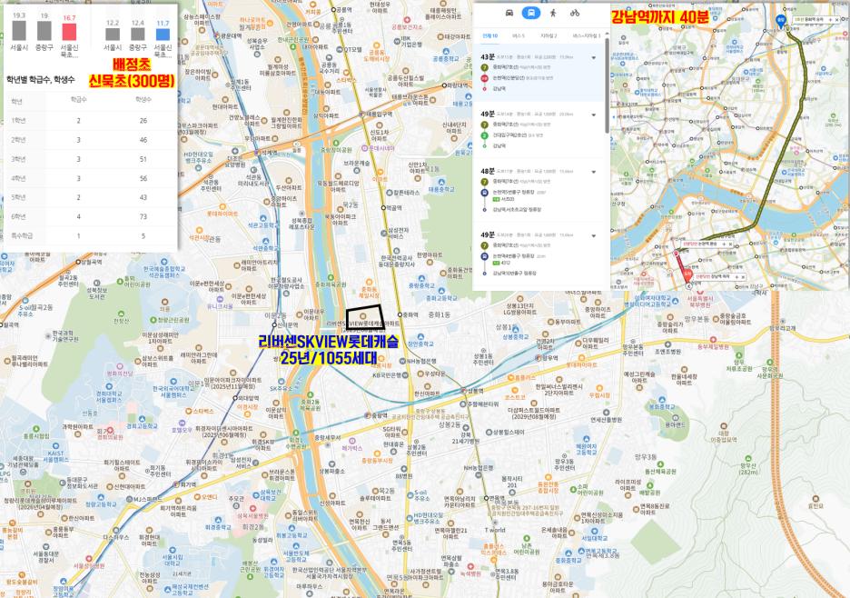Click 서울북부병원 hospital marker
The image size is (850, 598).
(x=700, y=292)
